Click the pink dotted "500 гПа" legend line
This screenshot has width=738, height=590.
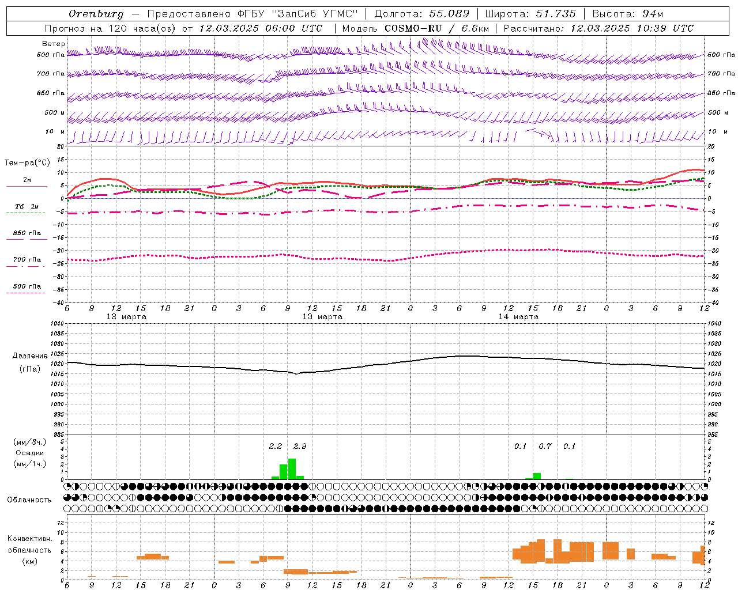pos(25,293)
